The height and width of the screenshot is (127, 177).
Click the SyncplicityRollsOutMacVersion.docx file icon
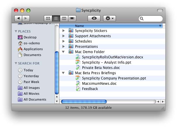(x=78, y=57)
